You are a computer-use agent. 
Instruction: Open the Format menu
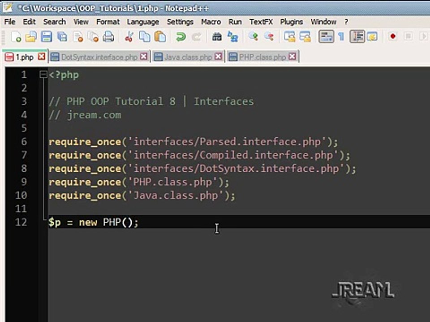click(108, 21)
